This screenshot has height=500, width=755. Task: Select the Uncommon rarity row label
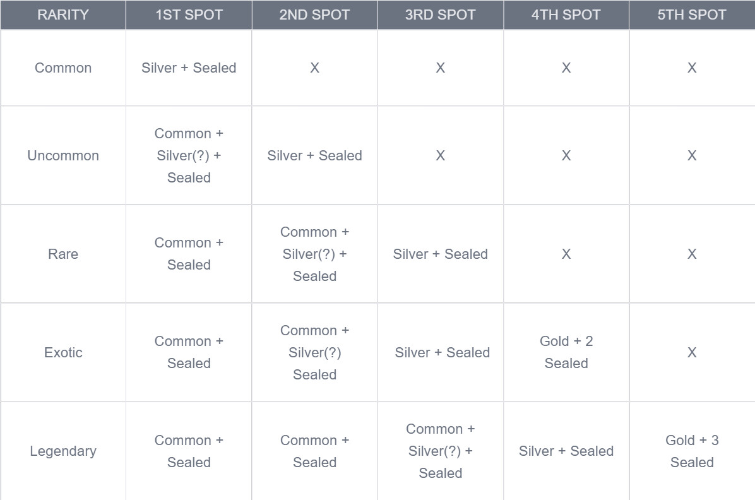point(63,156)
